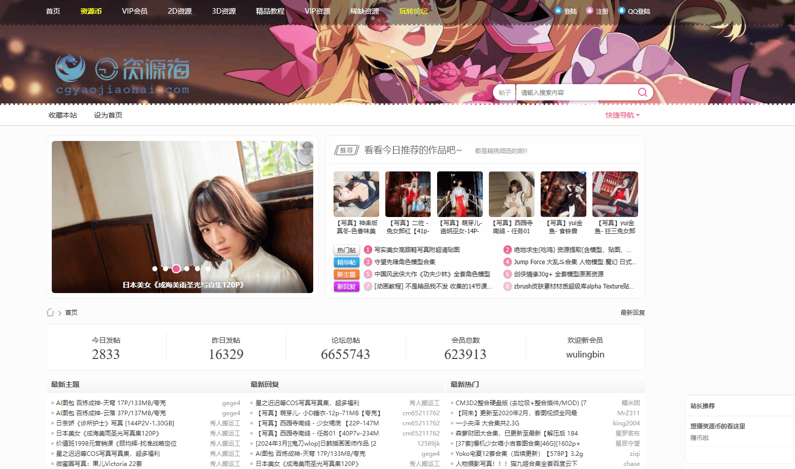Click the phoenix site logo
Screen dimensions: 795x469
pos(71,68)
